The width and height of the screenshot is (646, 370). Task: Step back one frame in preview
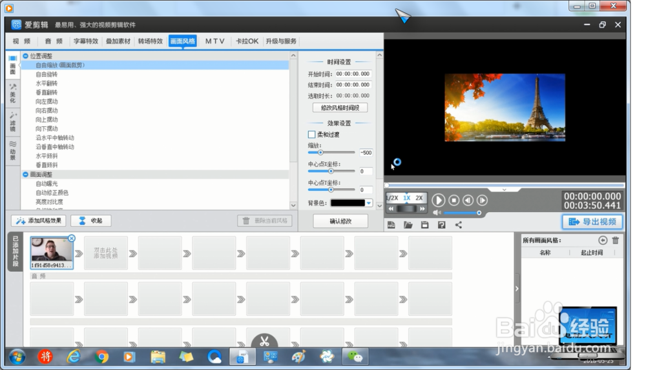click(x=468, y=200)
